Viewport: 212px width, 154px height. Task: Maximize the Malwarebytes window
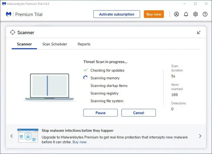195,4
